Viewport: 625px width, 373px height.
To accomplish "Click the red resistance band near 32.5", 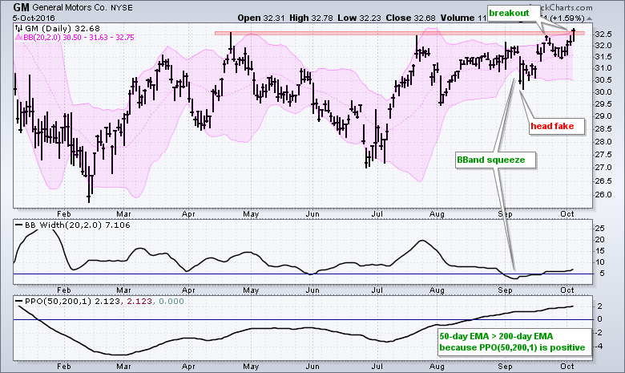I will [x=399, y=34].
